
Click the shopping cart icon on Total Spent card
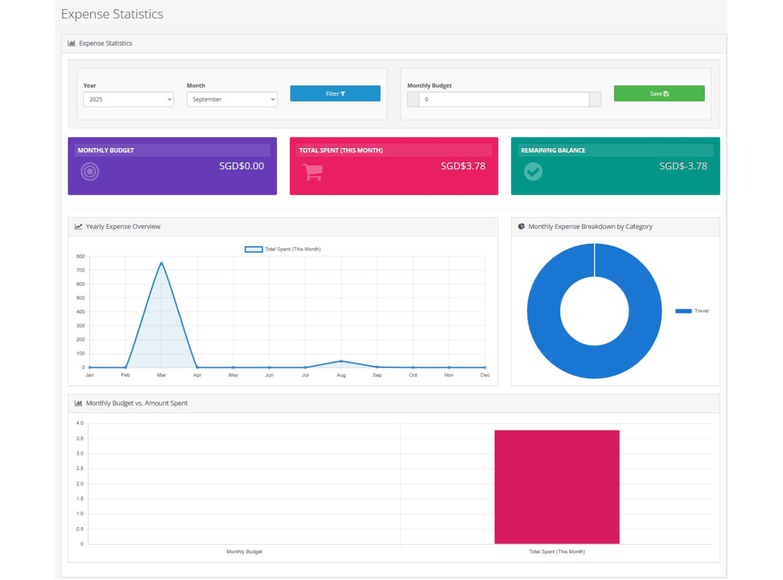pyautogui.click(x=312, y=172)
